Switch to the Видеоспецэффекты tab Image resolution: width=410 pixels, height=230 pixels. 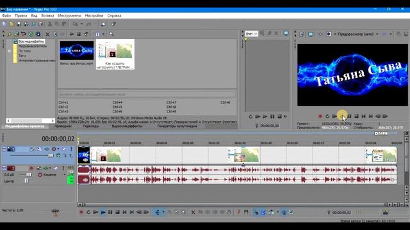[x=127, y=126]
